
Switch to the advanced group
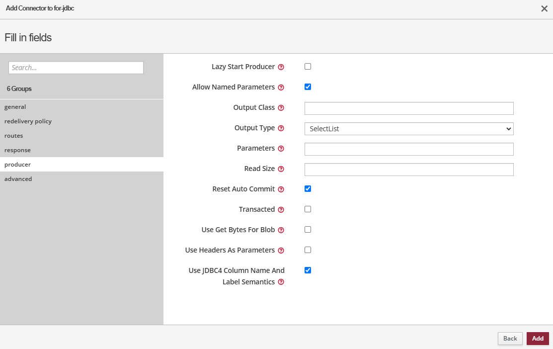18,179
